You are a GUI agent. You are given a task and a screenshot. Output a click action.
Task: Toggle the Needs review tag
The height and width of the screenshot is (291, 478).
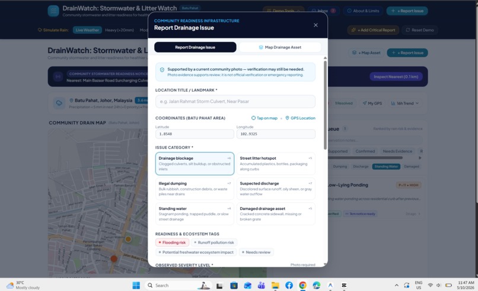coord(256,252)
